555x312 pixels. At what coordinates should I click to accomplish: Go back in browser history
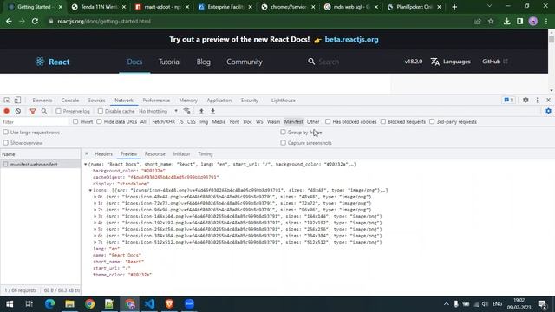click(x=9, y=21)
